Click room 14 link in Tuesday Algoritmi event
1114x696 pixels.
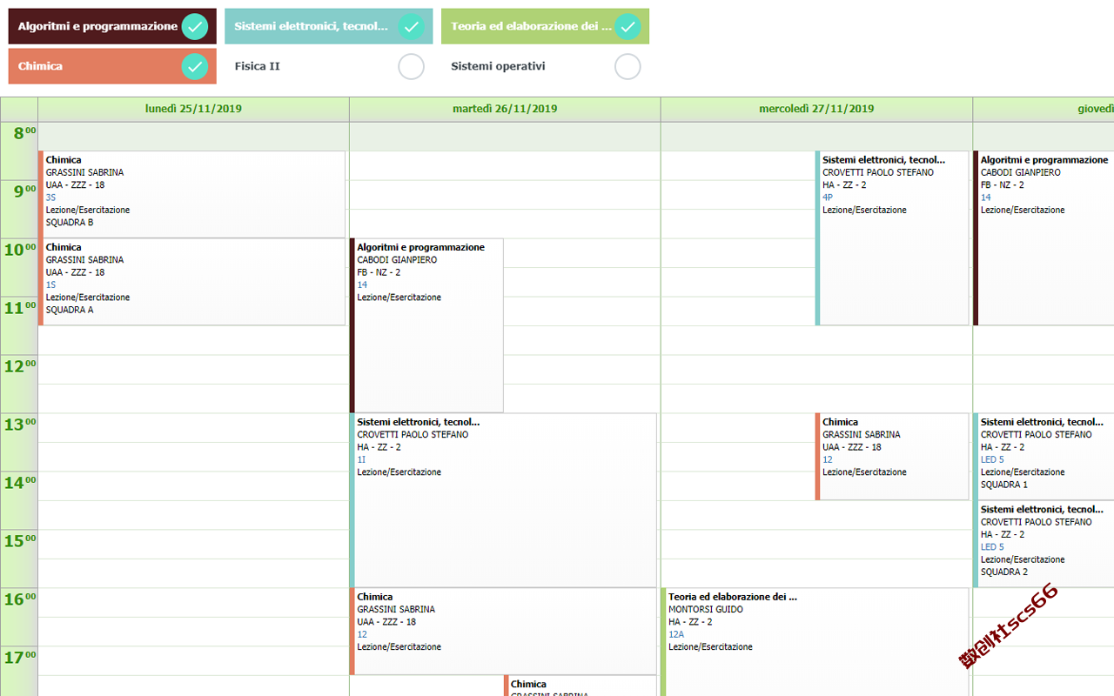(362, 284)
